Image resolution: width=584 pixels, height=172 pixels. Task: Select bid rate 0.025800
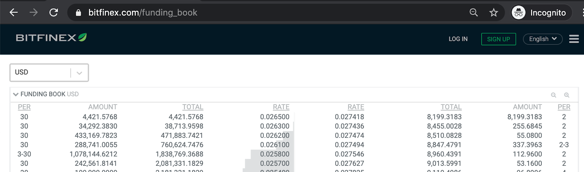click(275, 154)
